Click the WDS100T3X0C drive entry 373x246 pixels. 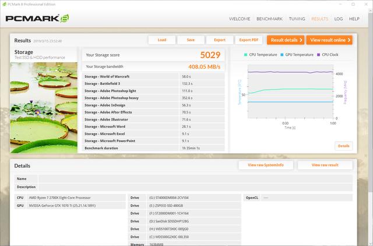coord(194,229)
